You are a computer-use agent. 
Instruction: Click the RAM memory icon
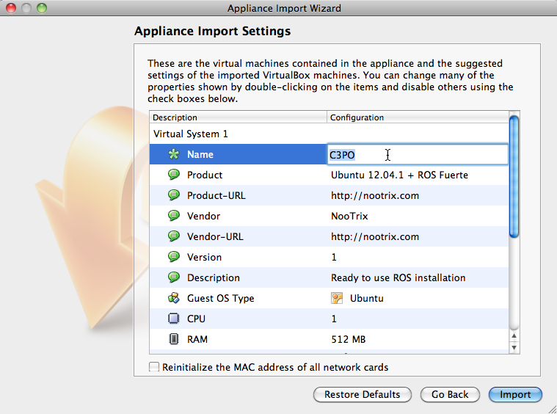[174, 339]
